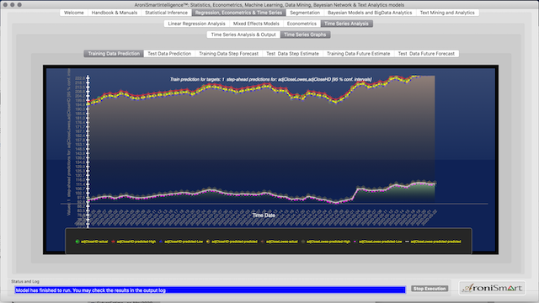Close the window with red button
This screenshot has height=303, width=539.
point(5,5)
